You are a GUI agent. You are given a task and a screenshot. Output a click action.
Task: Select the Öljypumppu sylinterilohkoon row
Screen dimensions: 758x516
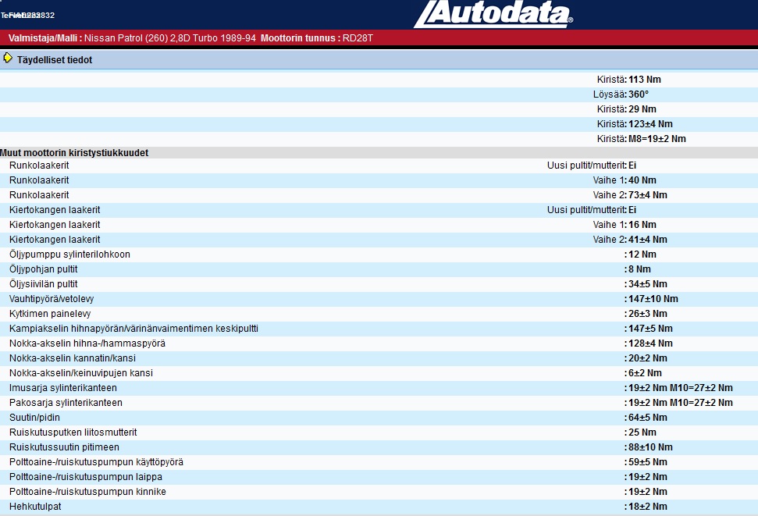(69, 254)
